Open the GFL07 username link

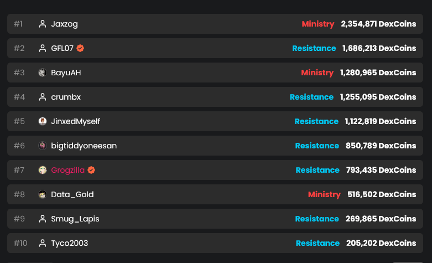[62, 48]
